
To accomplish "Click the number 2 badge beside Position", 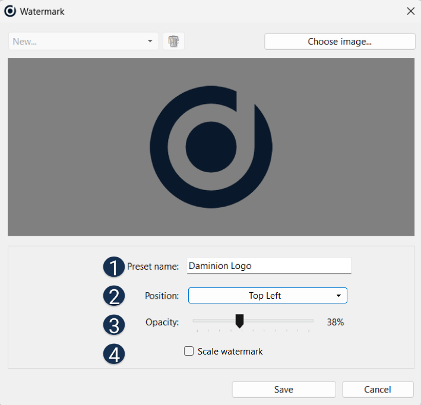I will point(114,296).
